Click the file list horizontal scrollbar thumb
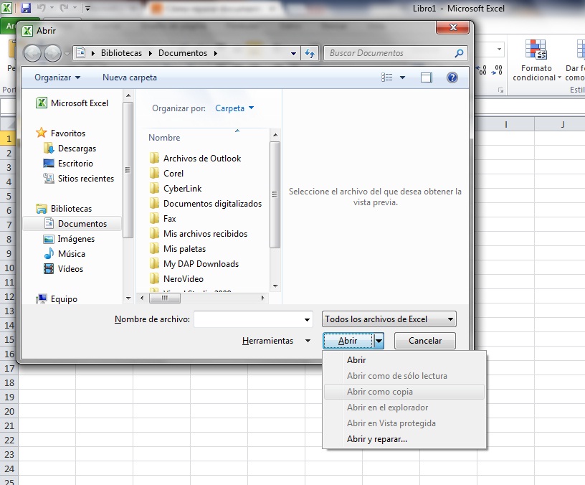The height and width of the screenshot is (485, 585). point(165,298)
